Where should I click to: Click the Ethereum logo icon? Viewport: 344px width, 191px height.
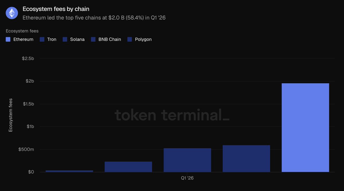click(12, 13)
